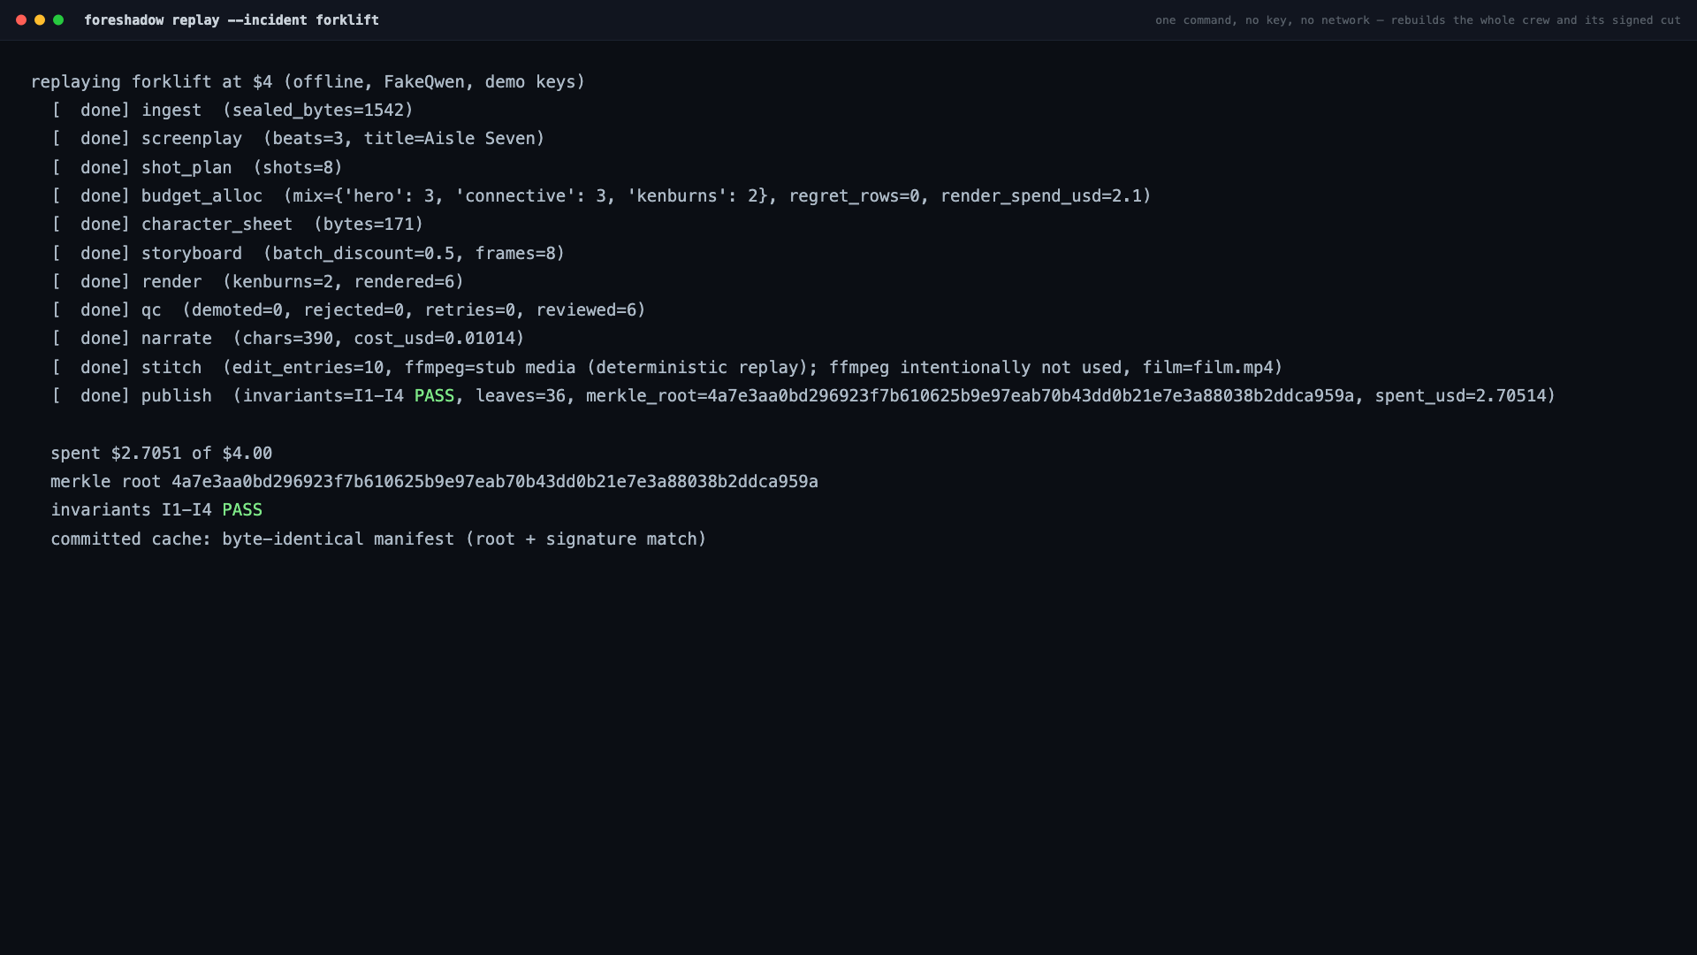Click the budget_alloc step line
This screenshot has width=1697, height=955.
coord(601,195)
